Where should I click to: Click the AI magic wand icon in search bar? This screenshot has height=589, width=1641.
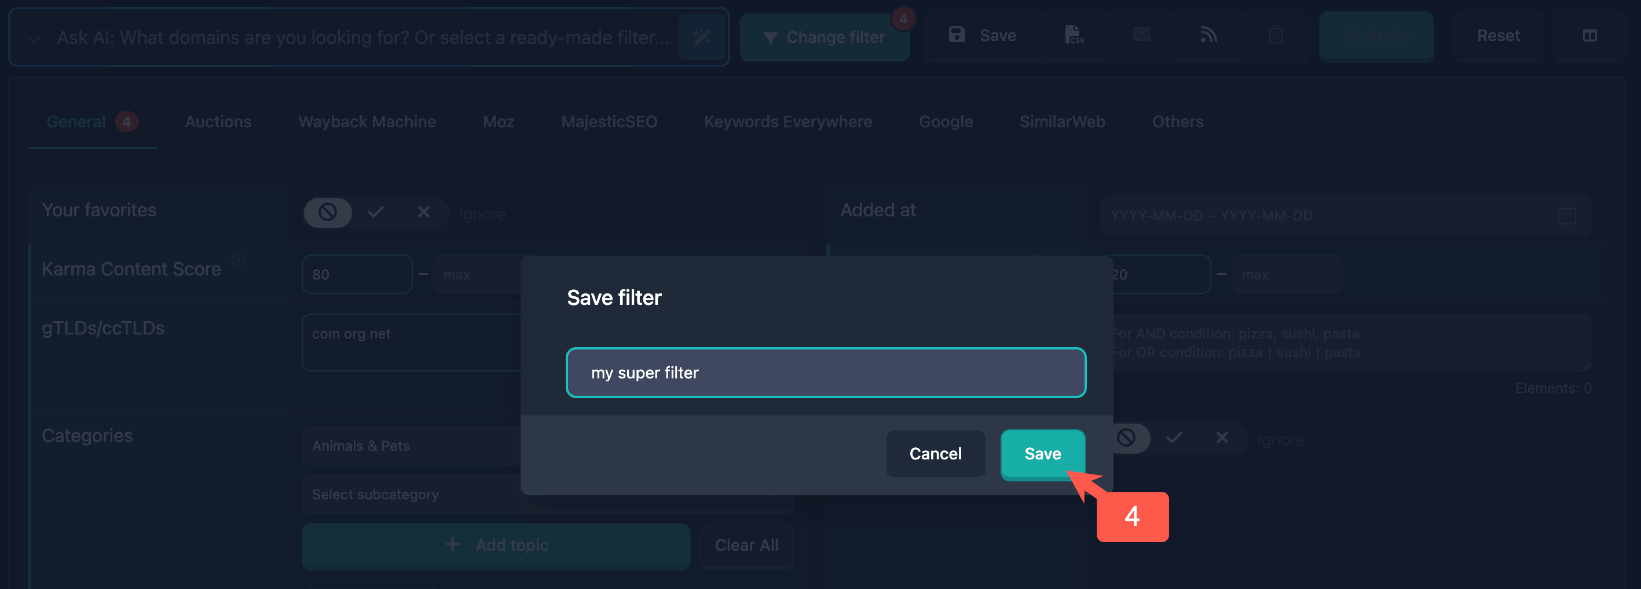(702, 37)
